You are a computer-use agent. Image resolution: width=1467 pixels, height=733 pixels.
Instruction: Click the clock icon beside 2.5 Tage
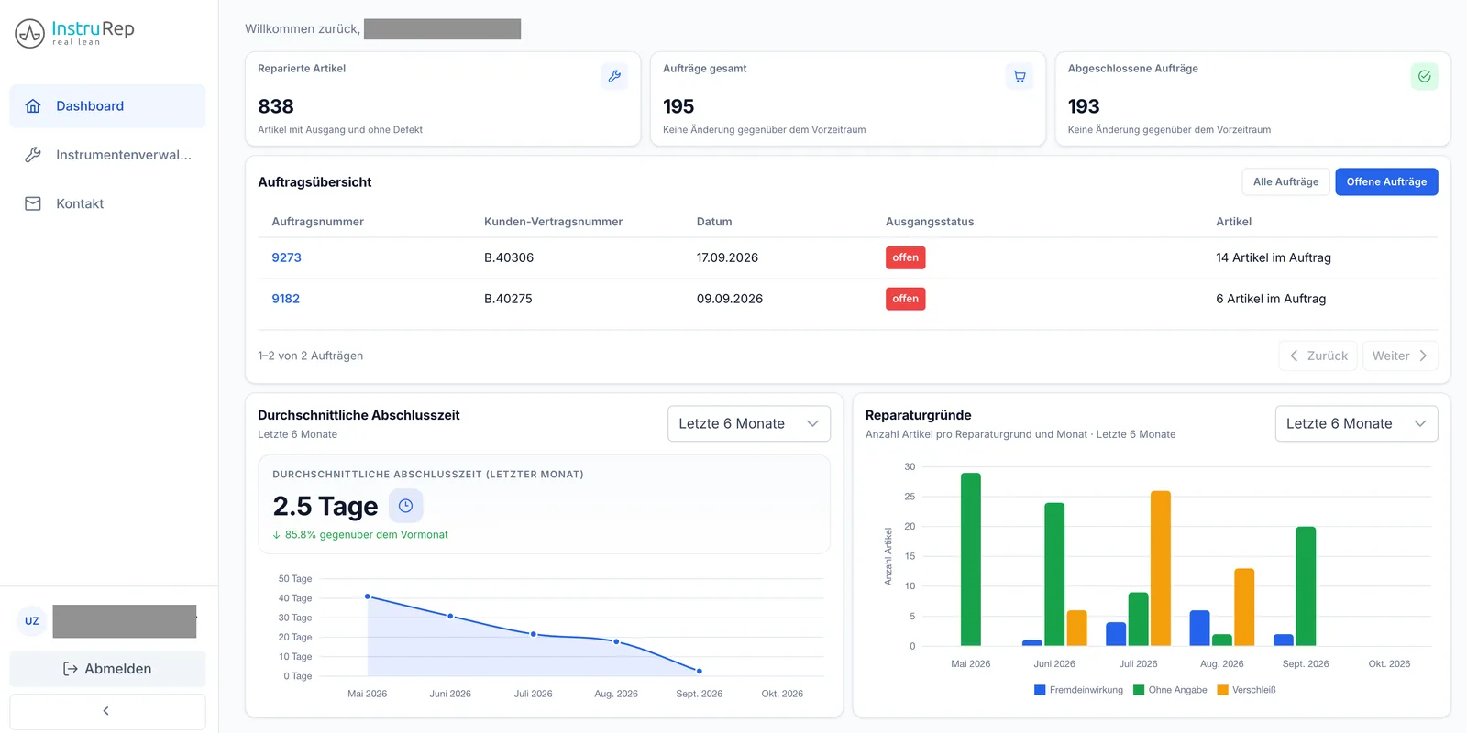pos(405,506)
